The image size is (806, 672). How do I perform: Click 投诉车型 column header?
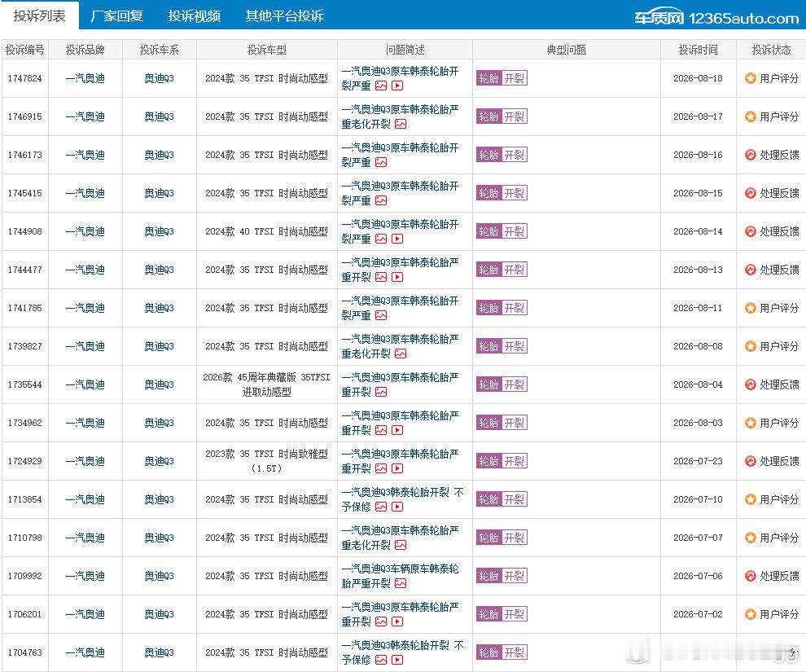pyautogui.click(x=267, y=50)
